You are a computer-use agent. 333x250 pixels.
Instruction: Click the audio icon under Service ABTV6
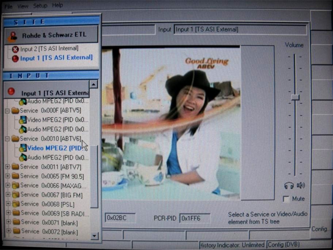[x=23, y=157]
